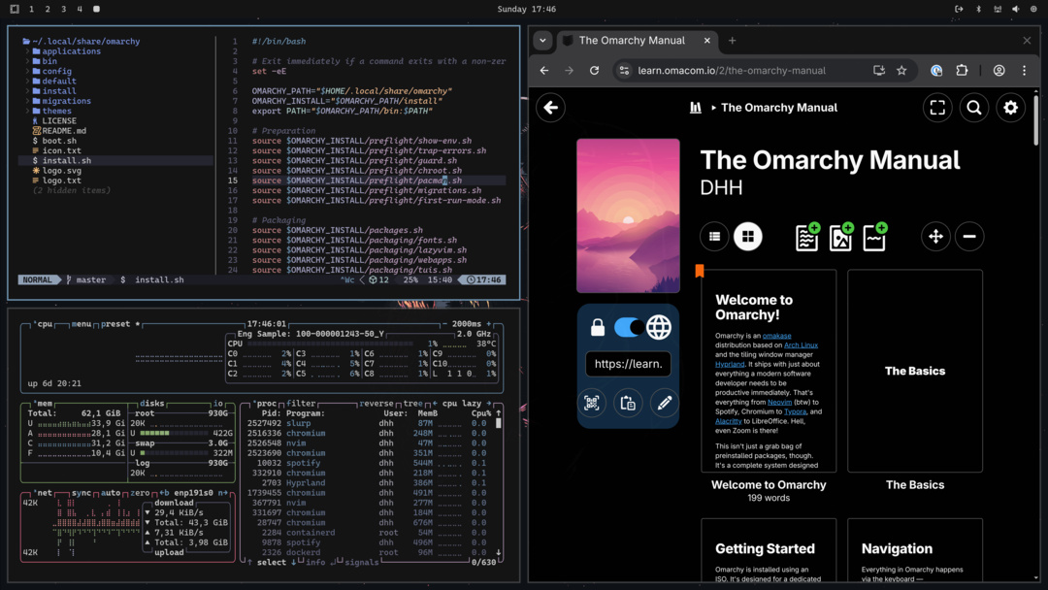Open the manual's settings gear
Screen dimensions: 1048x590
click(1010, 108)
